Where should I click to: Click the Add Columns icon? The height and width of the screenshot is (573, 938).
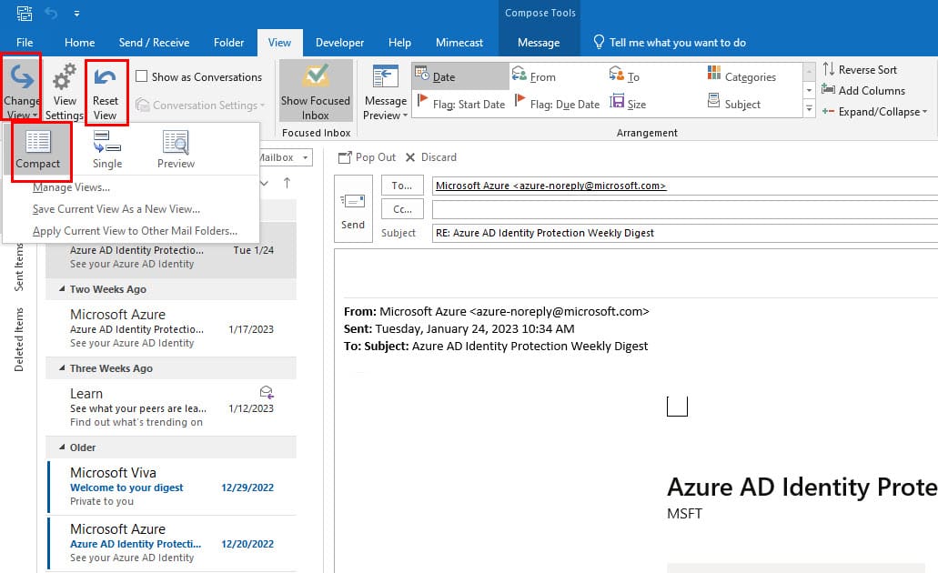click(x=831, y=90)
